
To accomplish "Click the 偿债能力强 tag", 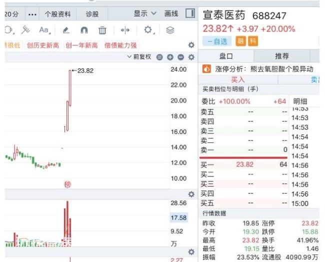I will [120, 45].
